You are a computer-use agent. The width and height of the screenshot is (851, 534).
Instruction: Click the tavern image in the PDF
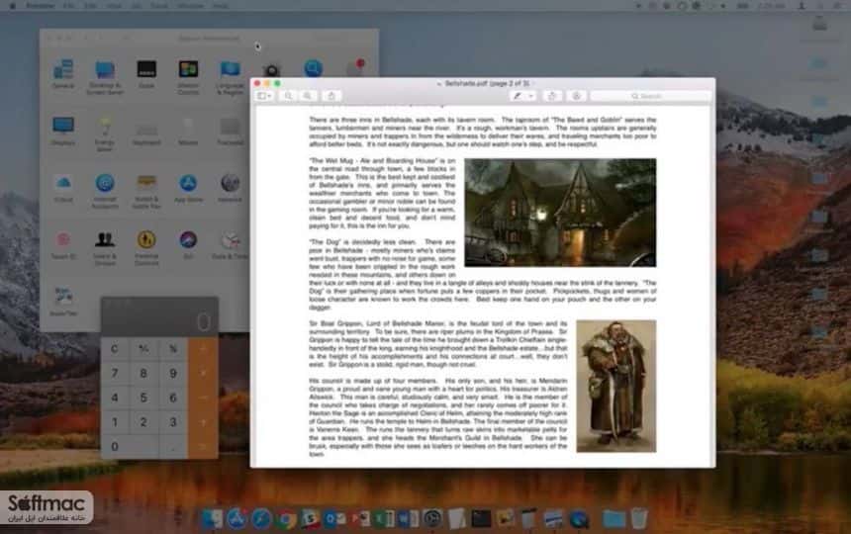(560, 213)
